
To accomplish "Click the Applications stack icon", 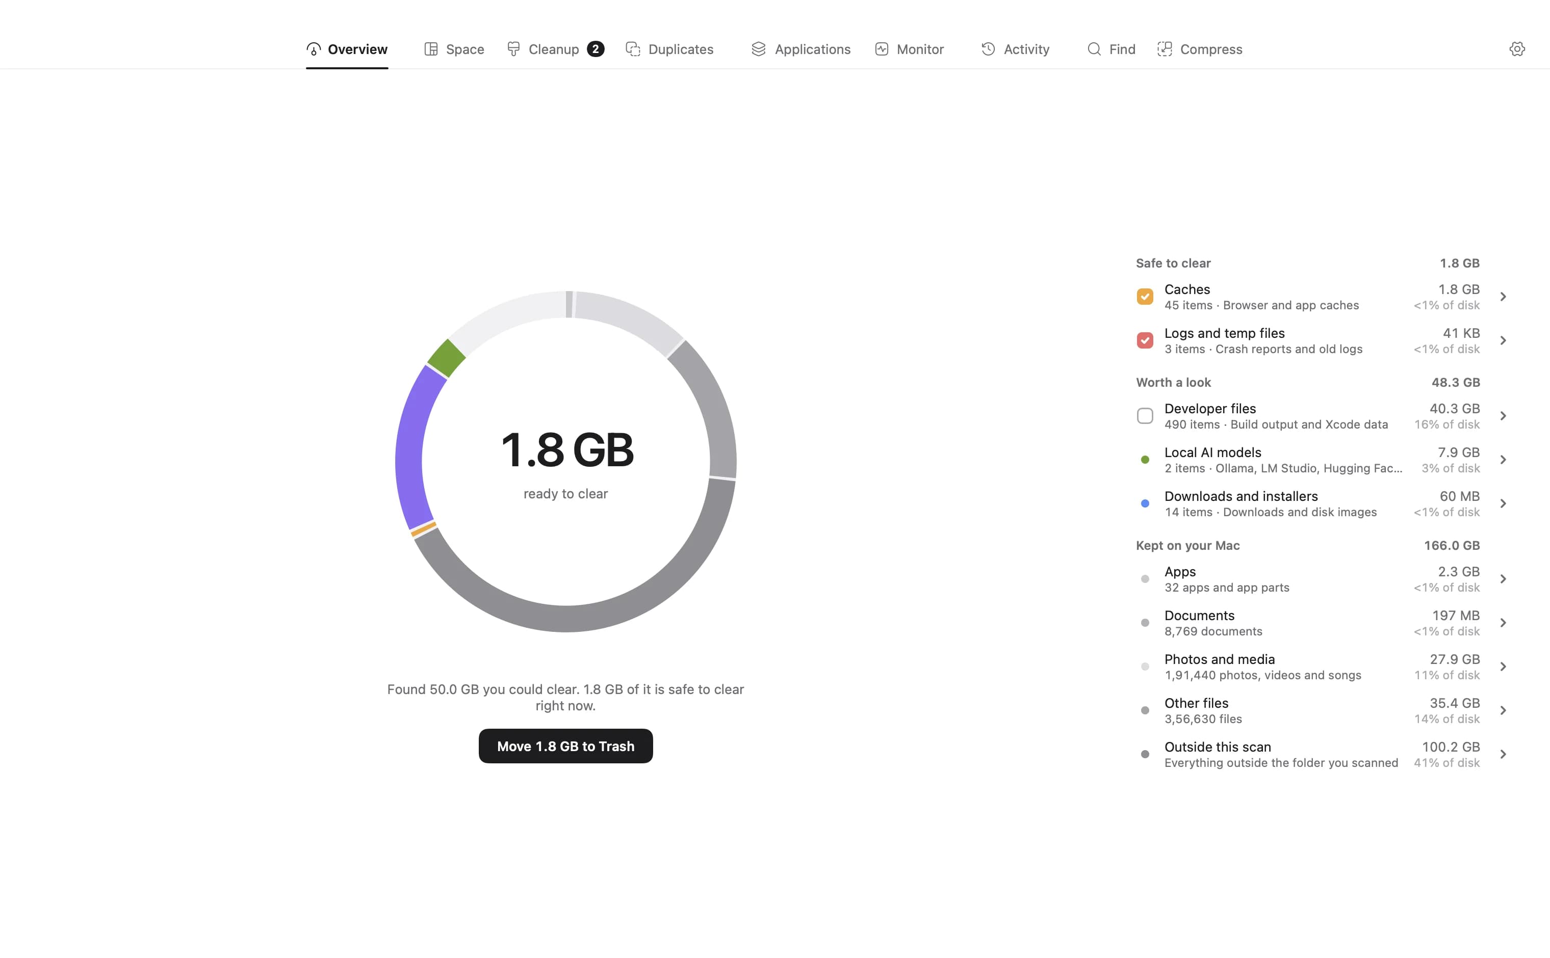I will tap(759, 49).
